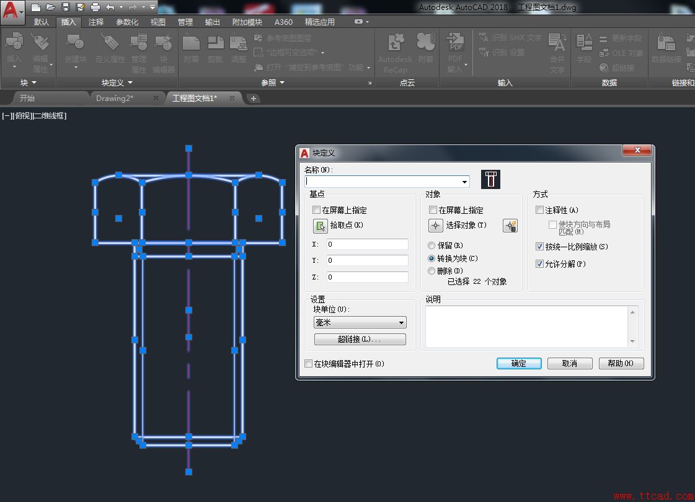Click the new drawing tab plus button
The image size is (695, 502).
(x=253, y=99)
